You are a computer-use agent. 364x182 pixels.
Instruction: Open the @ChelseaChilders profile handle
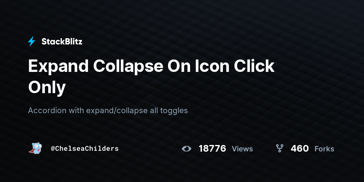[85, 149]
